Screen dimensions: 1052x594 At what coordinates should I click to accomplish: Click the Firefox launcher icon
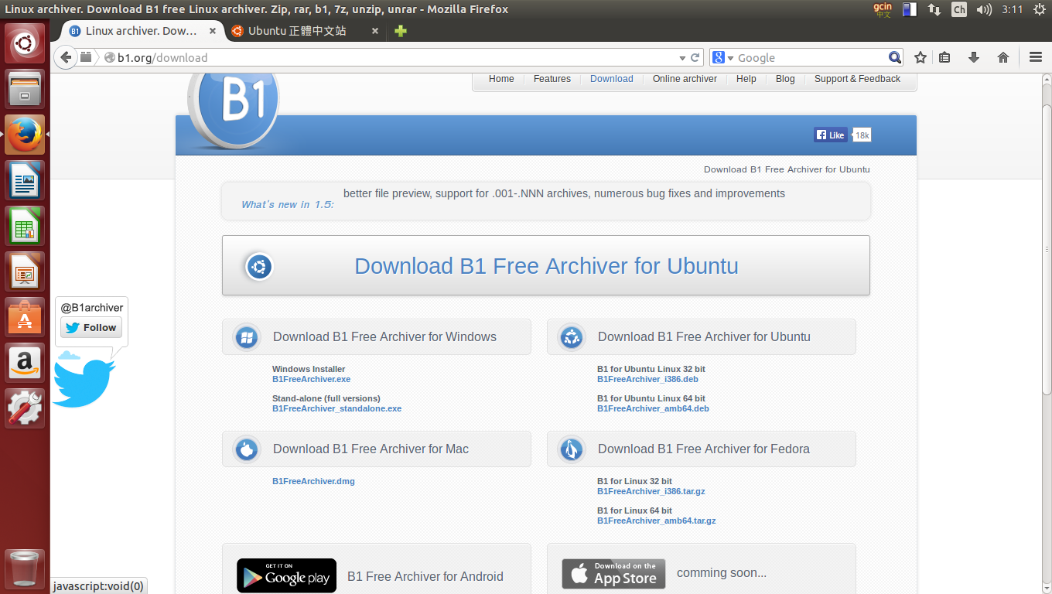pos(26,135)
